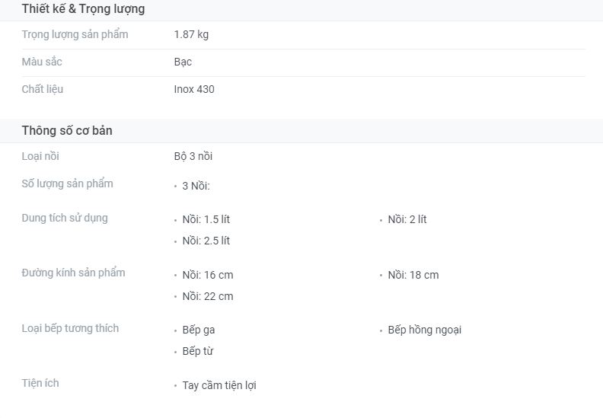Click the "Bạc" color value

[183, 62]
